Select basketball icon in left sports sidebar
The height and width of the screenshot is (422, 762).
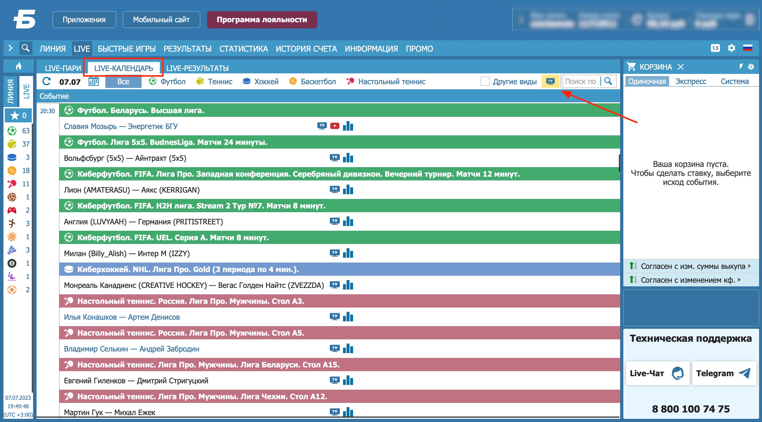(12, 171)
